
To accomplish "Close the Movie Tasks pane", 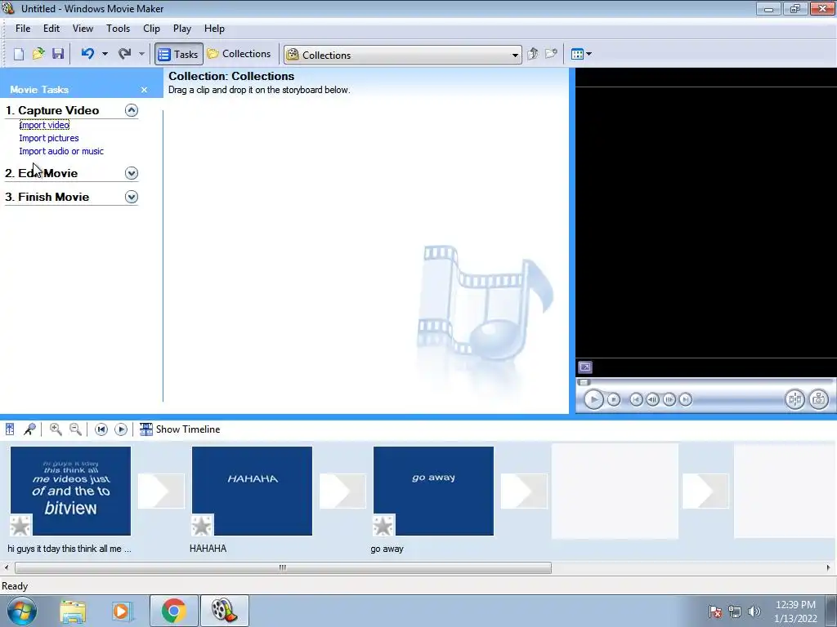I will [x=144, y=90].
